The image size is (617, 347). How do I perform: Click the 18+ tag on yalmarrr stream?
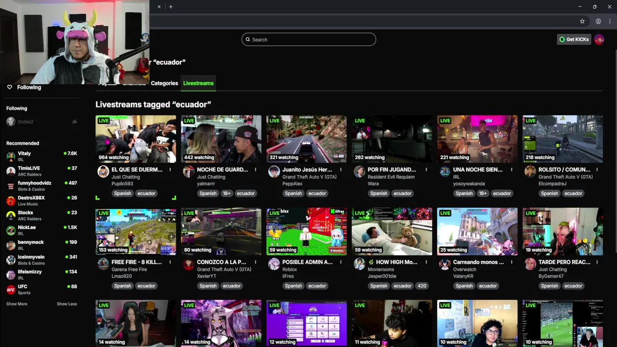227,193
